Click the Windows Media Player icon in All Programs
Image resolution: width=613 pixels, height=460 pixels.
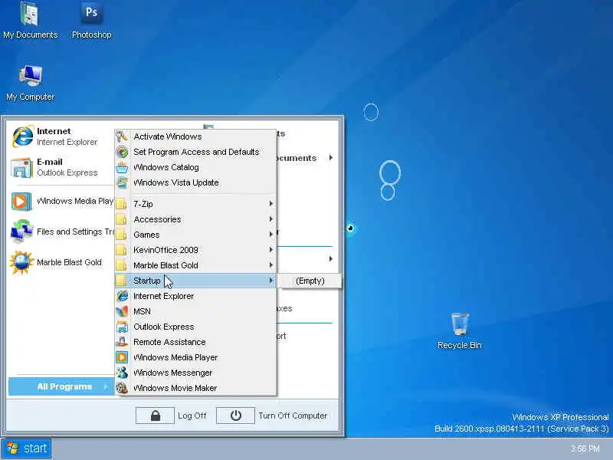[122, 357]
